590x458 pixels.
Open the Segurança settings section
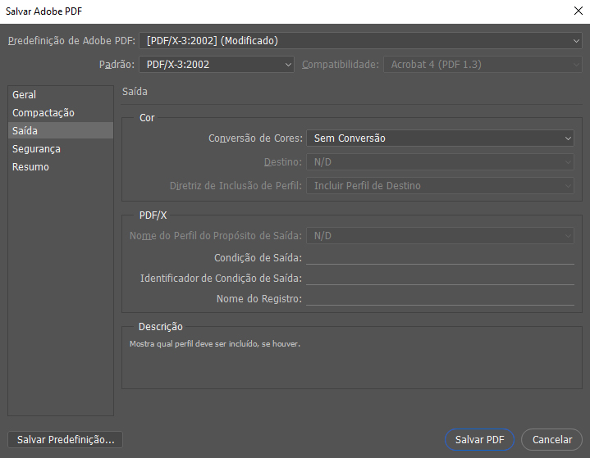click(x=36, y=149)
